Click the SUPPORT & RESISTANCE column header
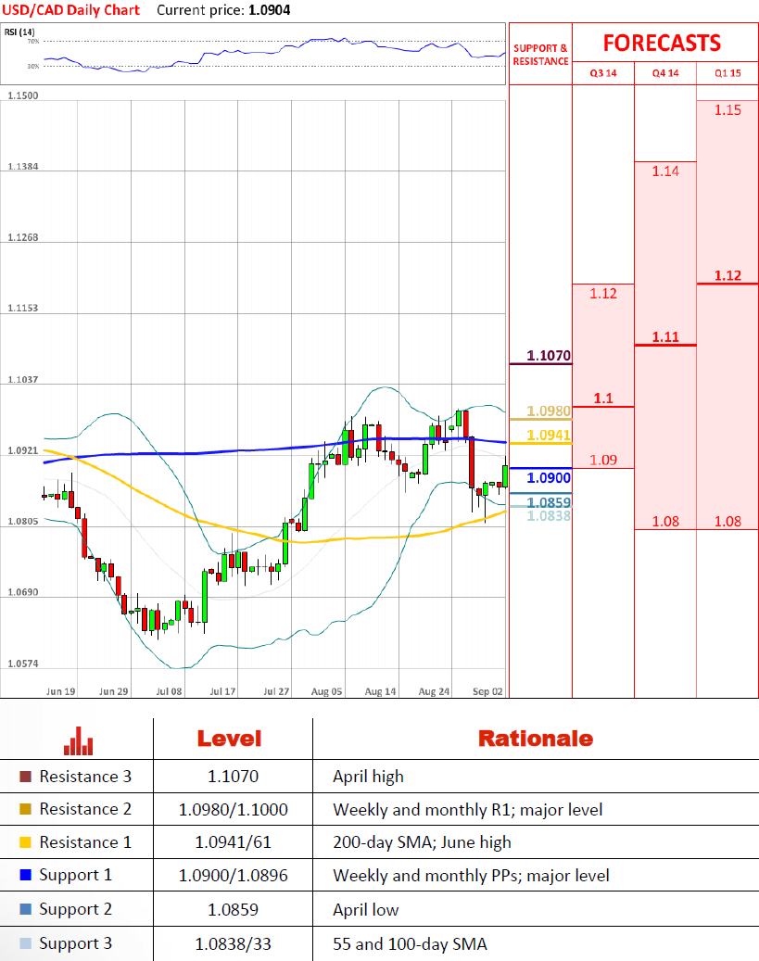Image resolution: width=759 pixels, height=961 pixels. [540, 55]
